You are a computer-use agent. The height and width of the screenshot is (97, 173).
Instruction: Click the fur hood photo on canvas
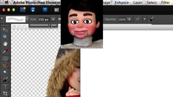tap(64, 73)
